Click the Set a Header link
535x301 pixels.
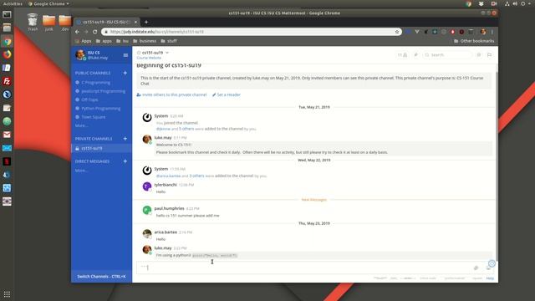tap(227, 94)
